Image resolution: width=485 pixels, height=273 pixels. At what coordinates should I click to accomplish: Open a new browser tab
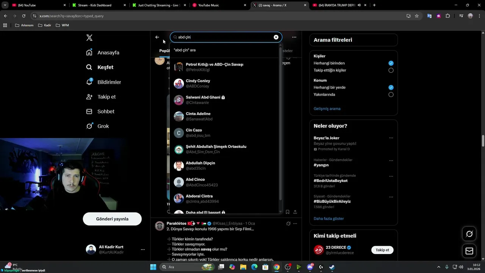pyautogui.click(x=374, y=5)
